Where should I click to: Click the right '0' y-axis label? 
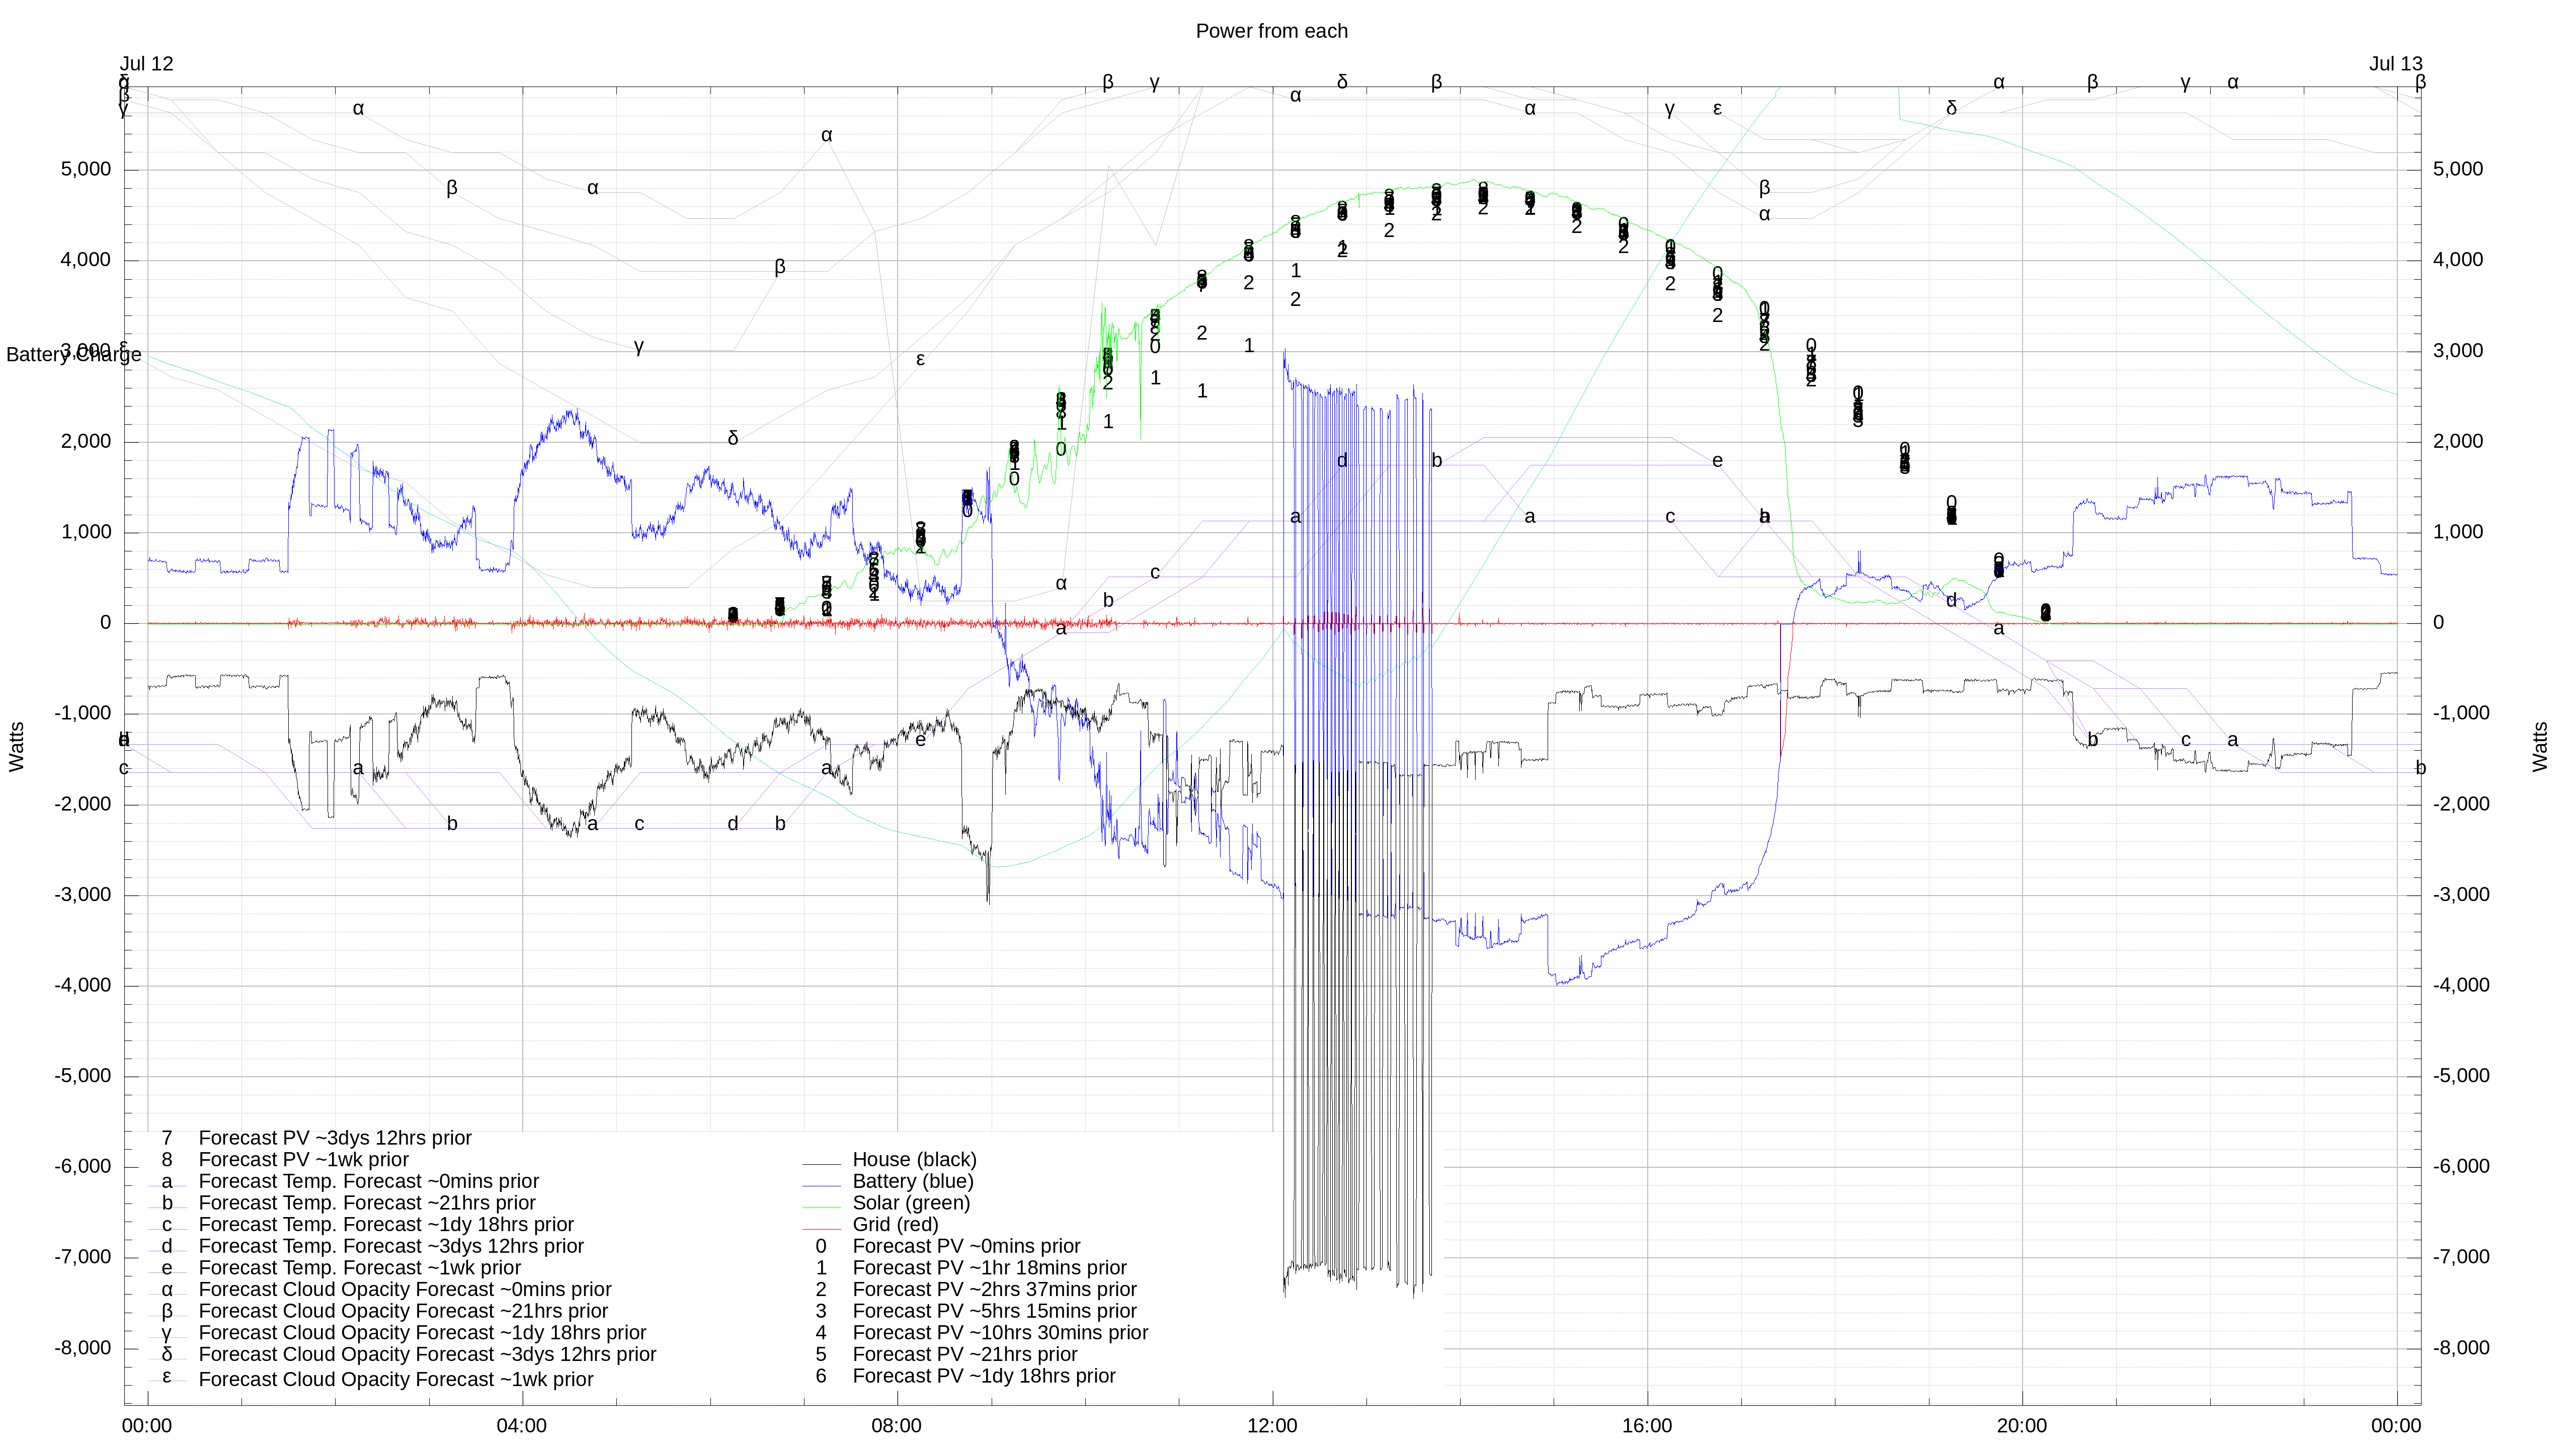click(x=2438, y=623)
